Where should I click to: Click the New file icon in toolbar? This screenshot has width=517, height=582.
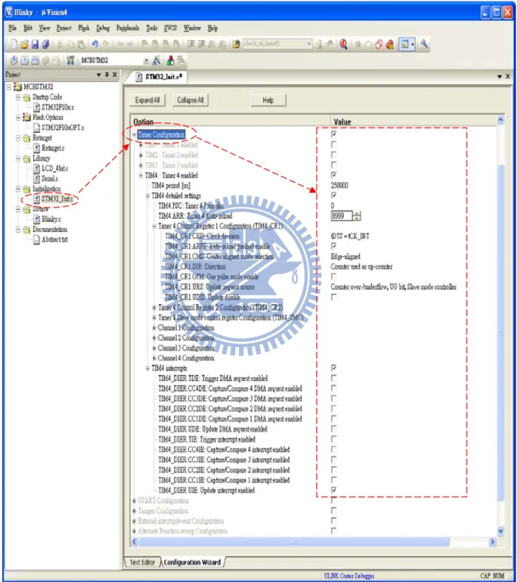click(x=14, y=45)
